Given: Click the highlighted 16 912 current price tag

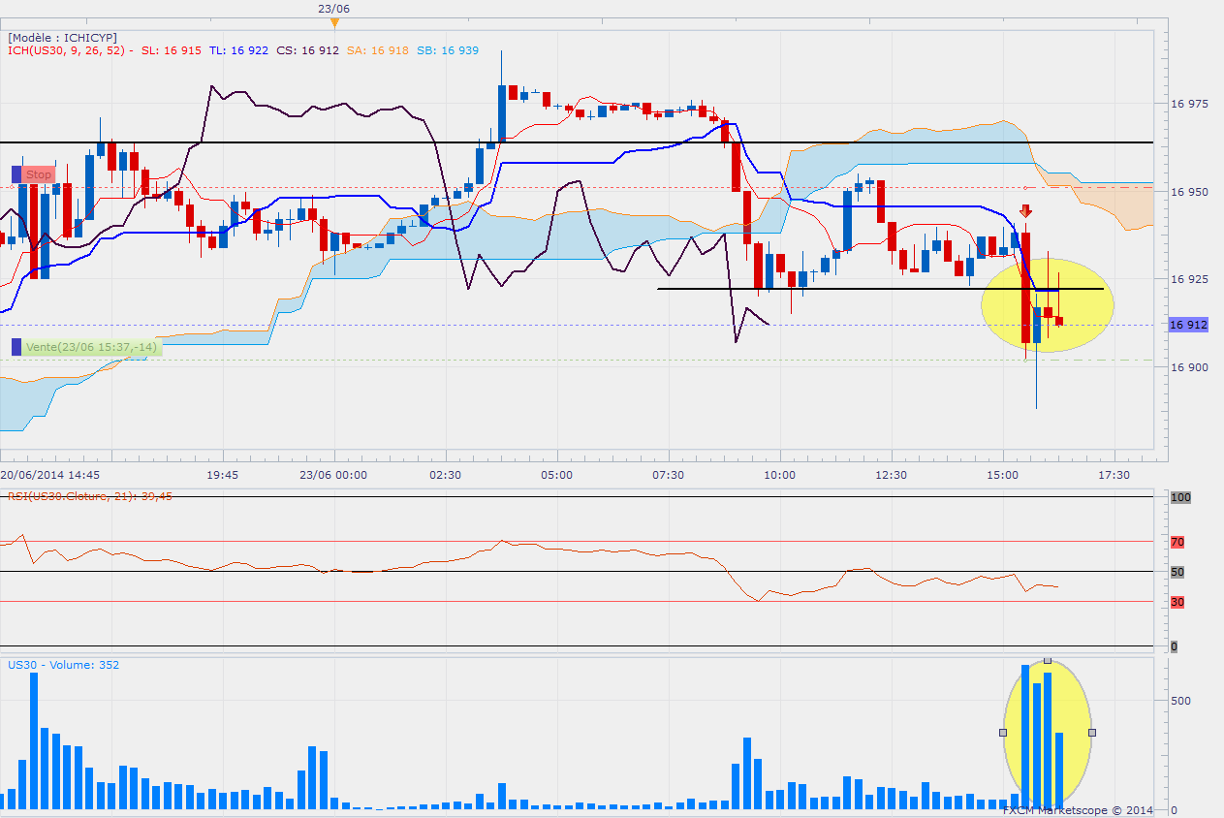Looking at the screenshot, I should pos(1189,325).
